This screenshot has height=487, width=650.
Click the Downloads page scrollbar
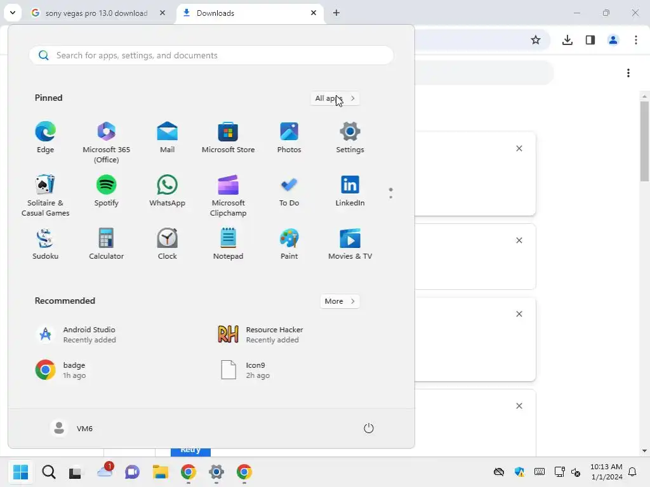(x=644, y=141)
